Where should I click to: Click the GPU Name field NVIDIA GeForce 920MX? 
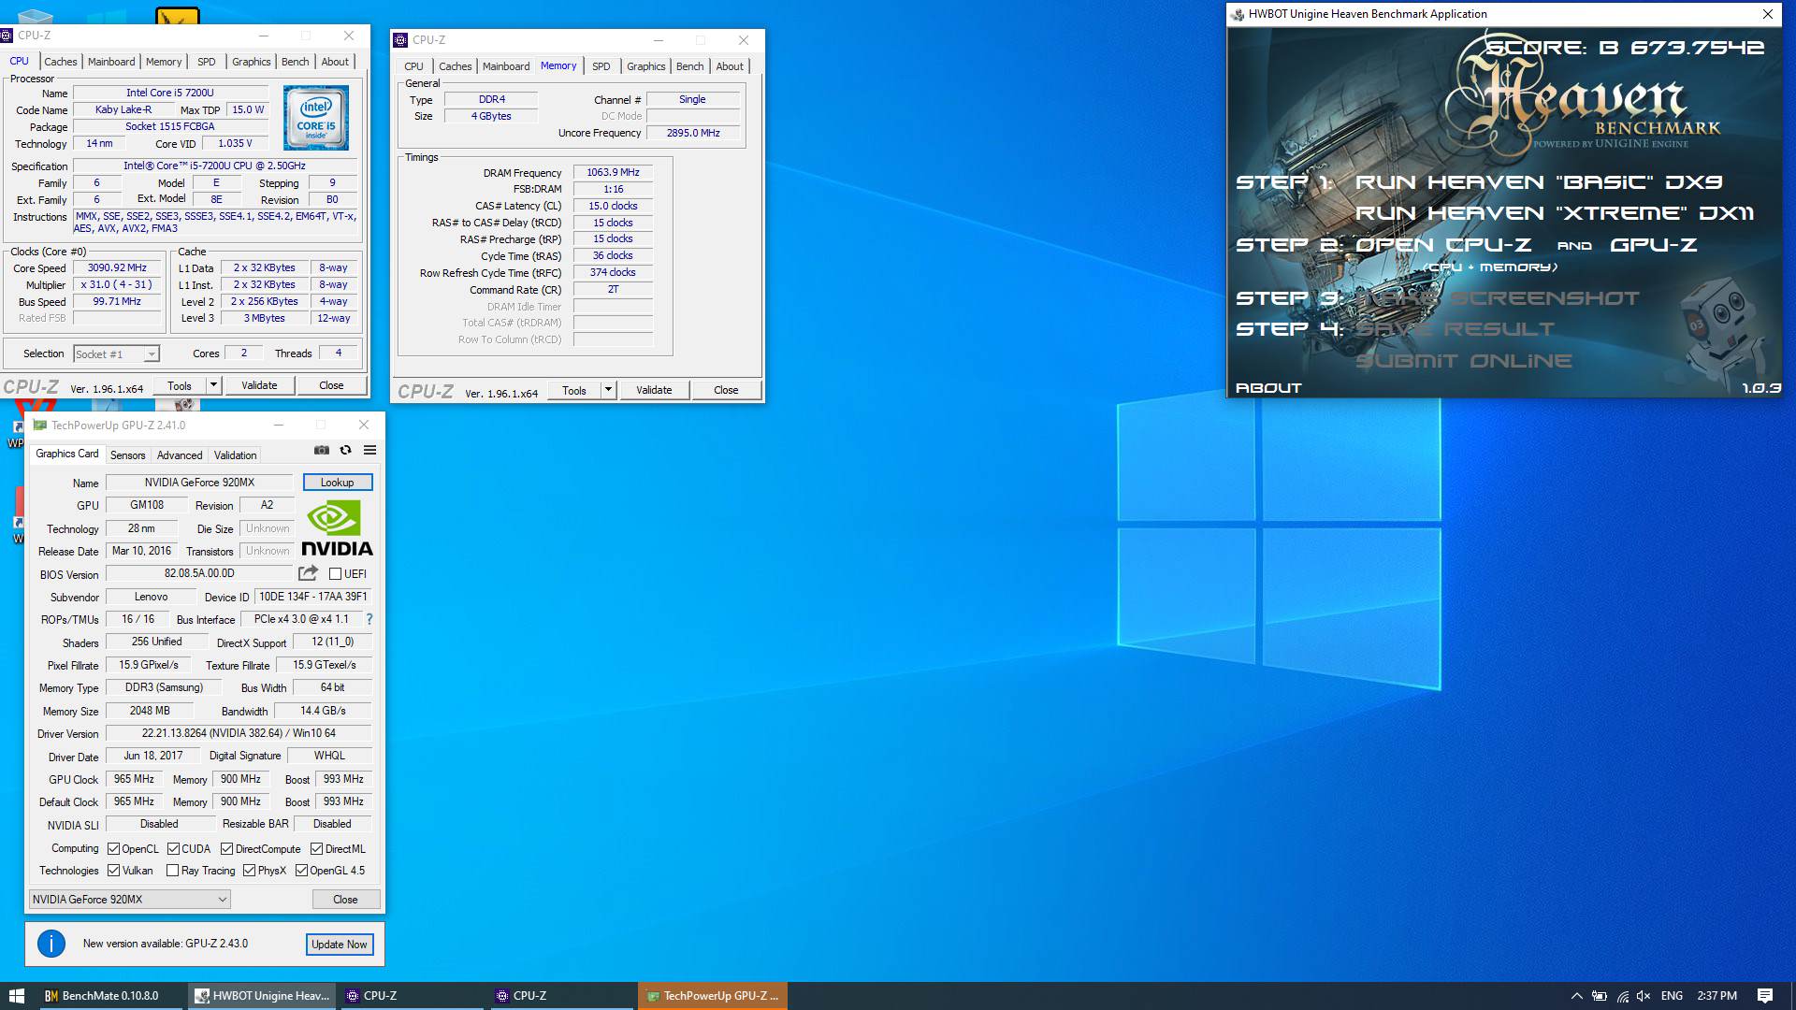(x=199, y=483)
